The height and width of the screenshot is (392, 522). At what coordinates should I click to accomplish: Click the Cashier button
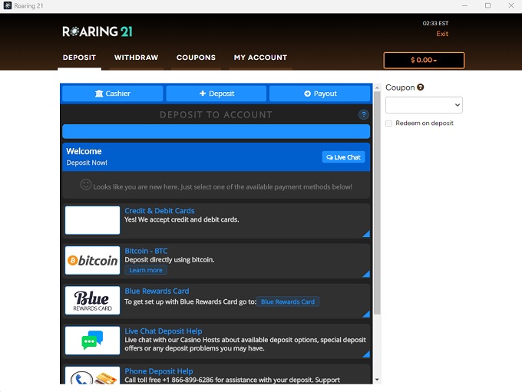pos(112,94)
